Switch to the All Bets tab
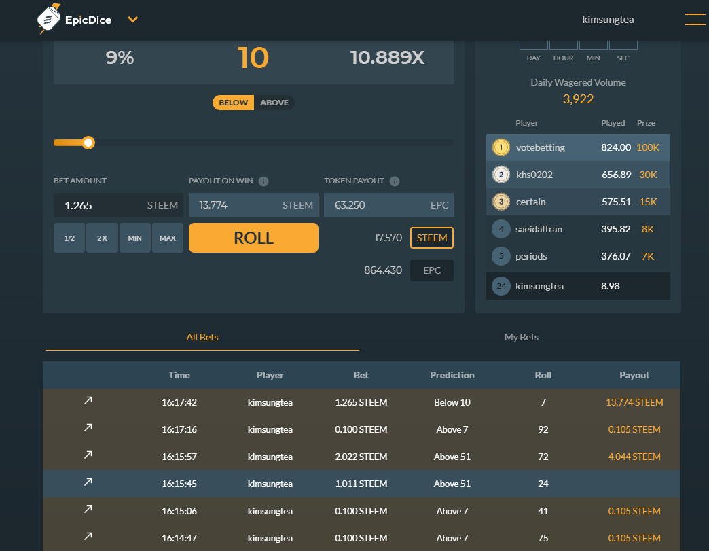The image size is (709, 551). point(202,338)
